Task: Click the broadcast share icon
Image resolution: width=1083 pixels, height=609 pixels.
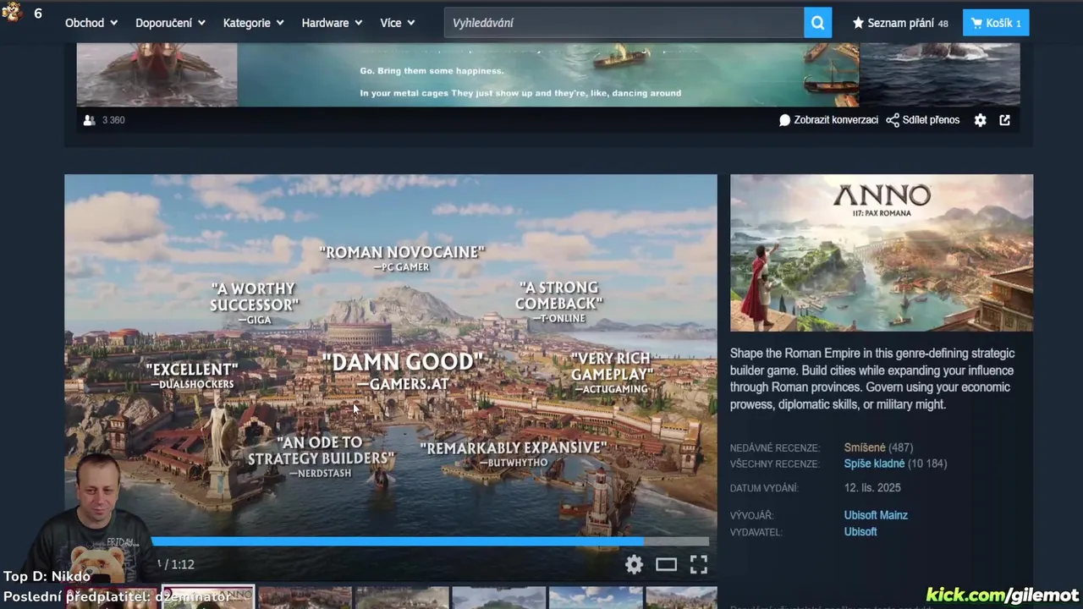Action: coord(893,120)
